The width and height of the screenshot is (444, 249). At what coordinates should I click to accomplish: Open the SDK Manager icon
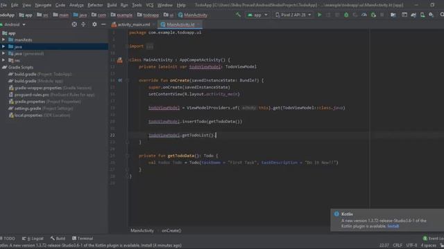coord(431,15)
